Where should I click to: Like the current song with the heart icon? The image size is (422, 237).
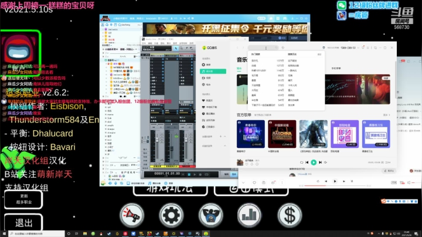(247, 164)
